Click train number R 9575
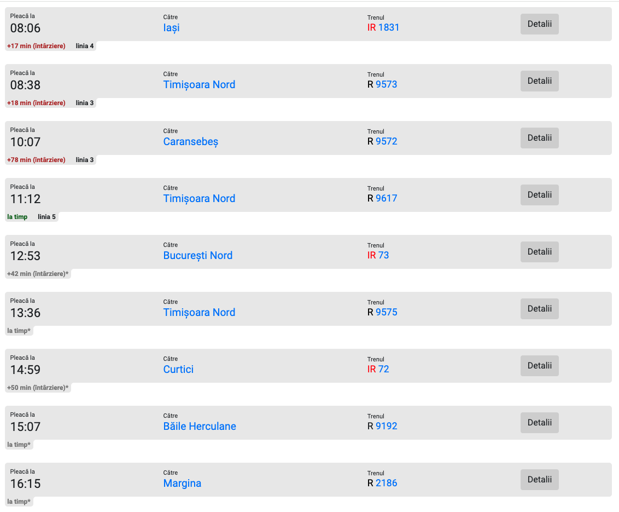The image size is (619, 512). (386, 312)
